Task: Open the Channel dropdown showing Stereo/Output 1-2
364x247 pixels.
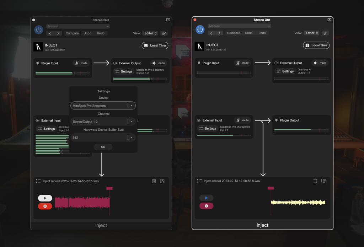Action: [x=103, y=122]
